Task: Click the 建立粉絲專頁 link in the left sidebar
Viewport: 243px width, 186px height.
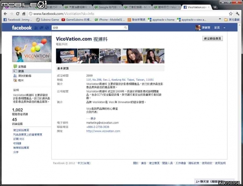Action: pyautogui.click(x=21, y=130)
